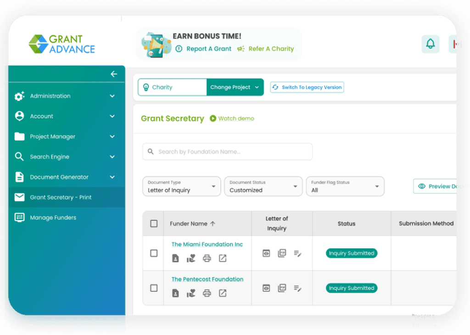Click the open-external icon under The Pentecost Foundation
Screen dimensions: 470x335
223,293
